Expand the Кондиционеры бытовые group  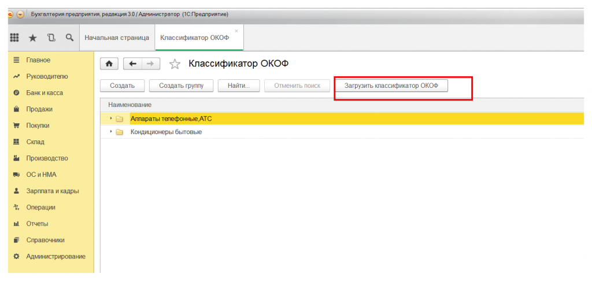pos(111,132)
